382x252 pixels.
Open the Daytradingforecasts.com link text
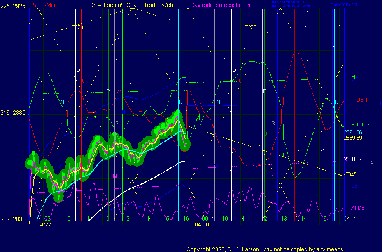[x=221, y=5]
